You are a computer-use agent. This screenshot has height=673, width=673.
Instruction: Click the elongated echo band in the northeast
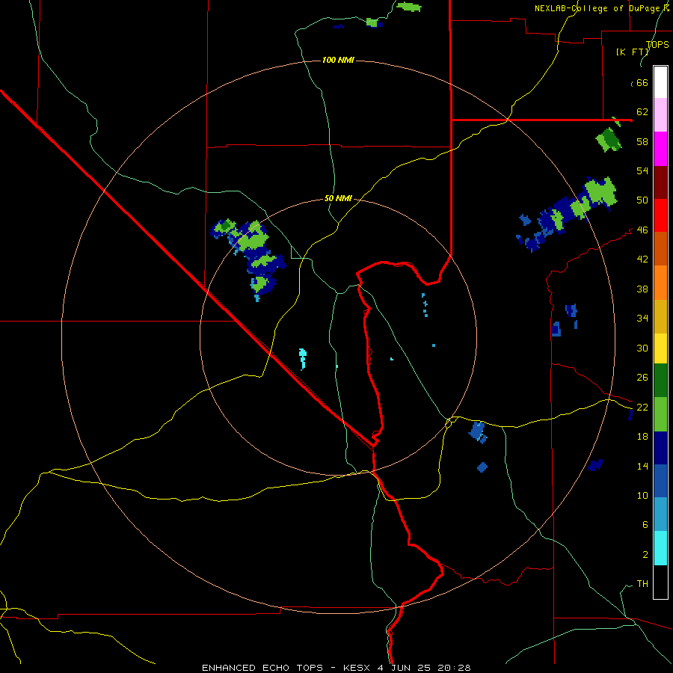point(567,213)
